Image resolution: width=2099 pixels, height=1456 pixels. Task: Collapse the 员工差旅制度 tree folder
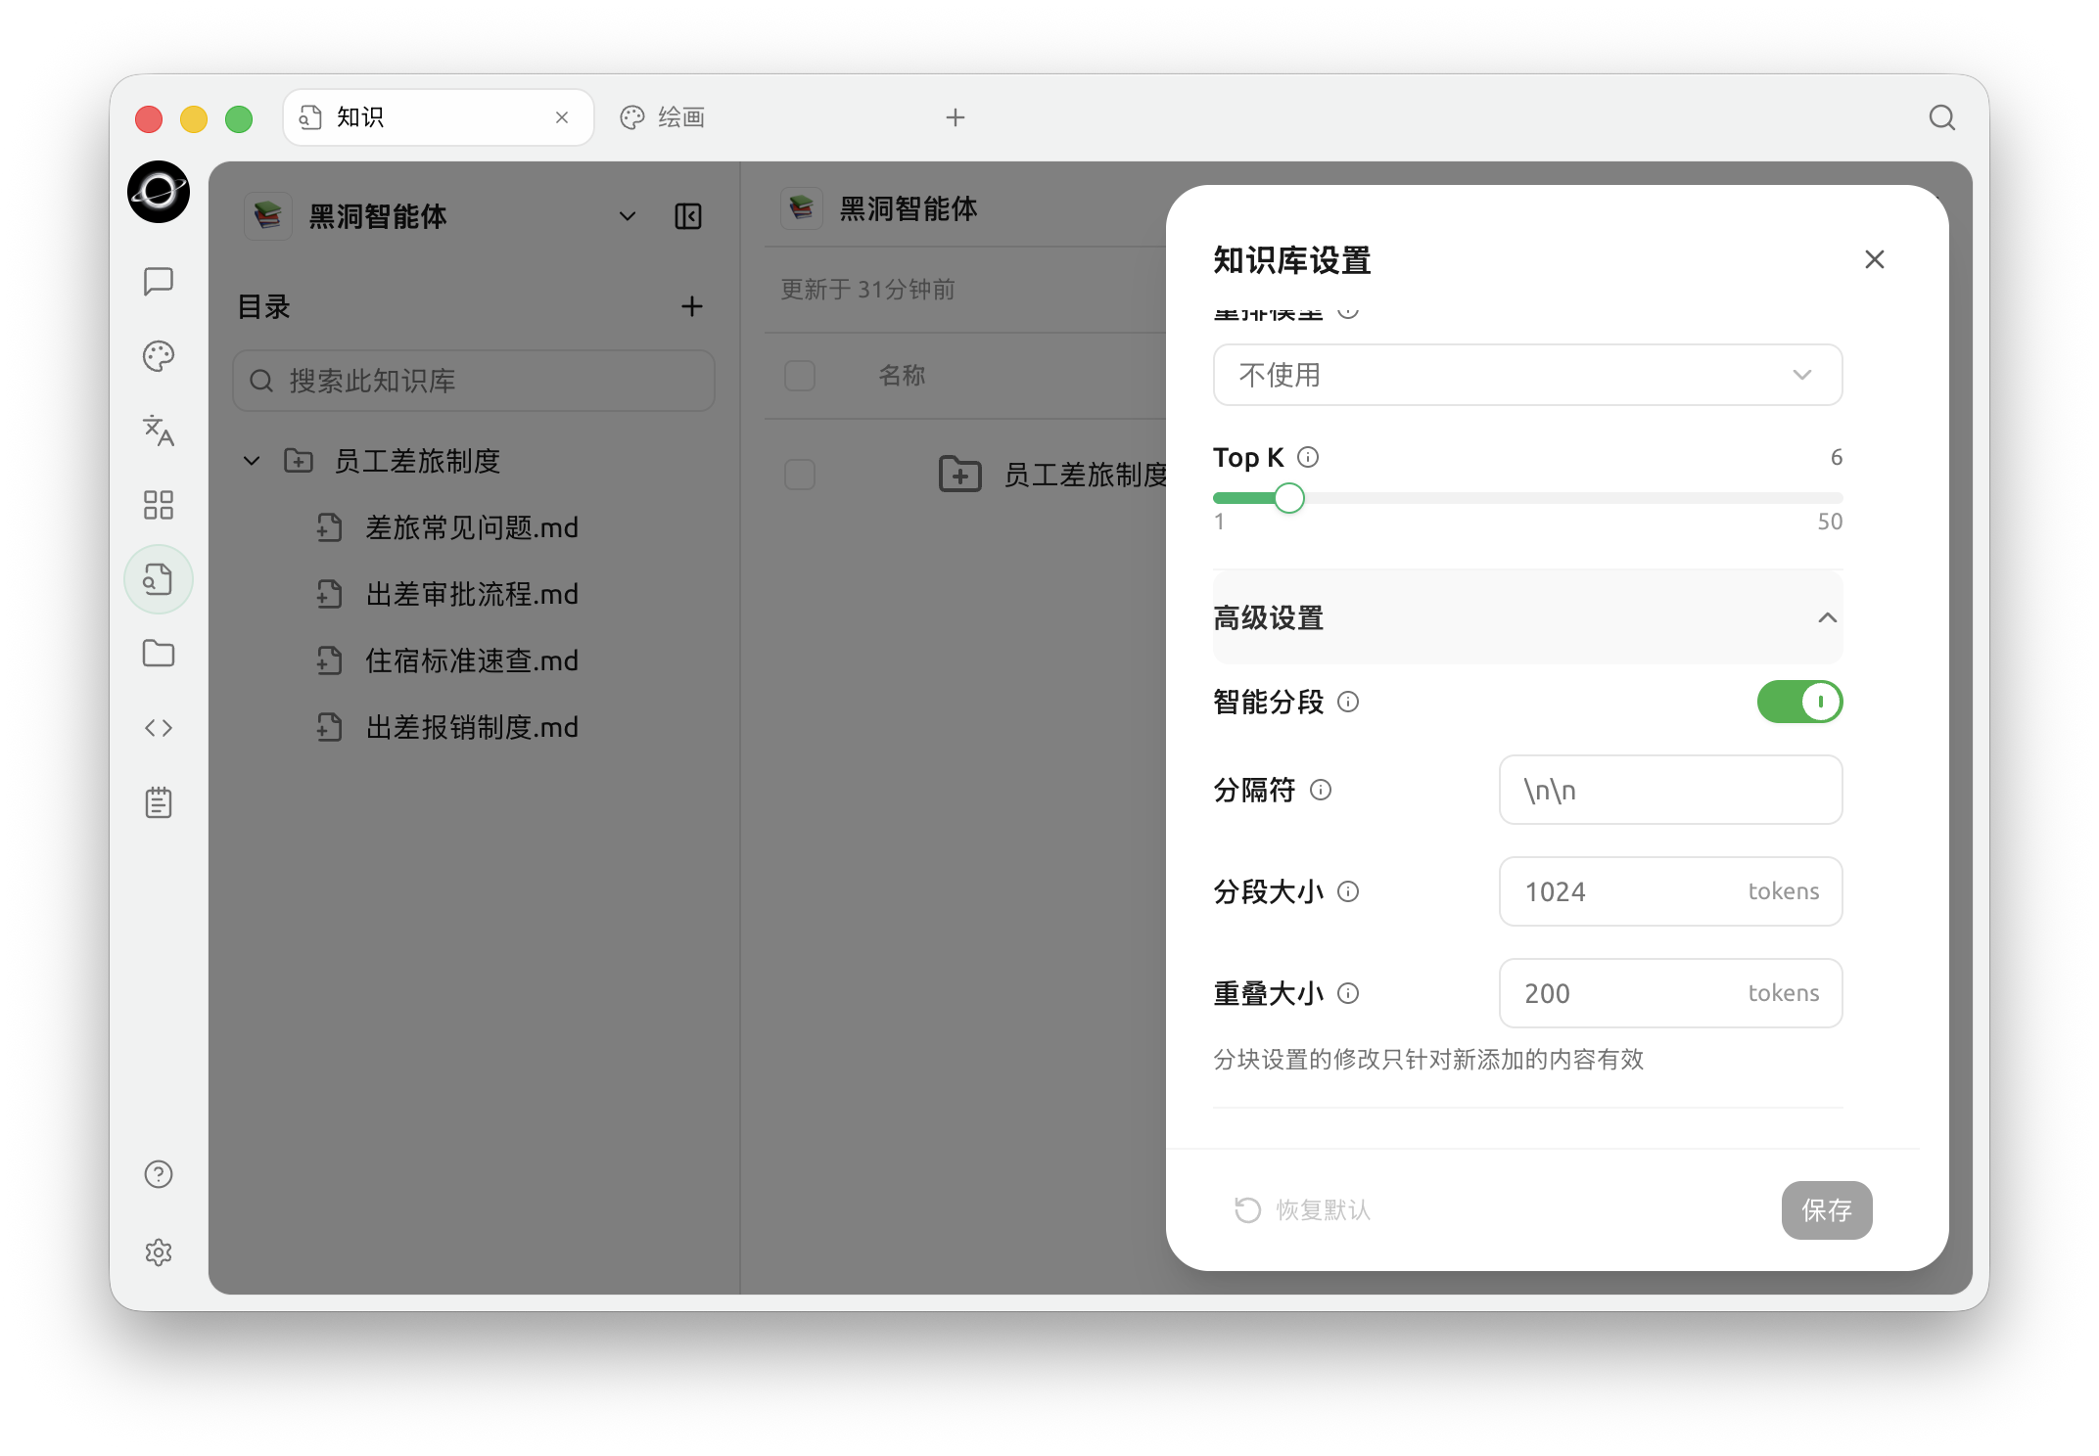[252, 461]
